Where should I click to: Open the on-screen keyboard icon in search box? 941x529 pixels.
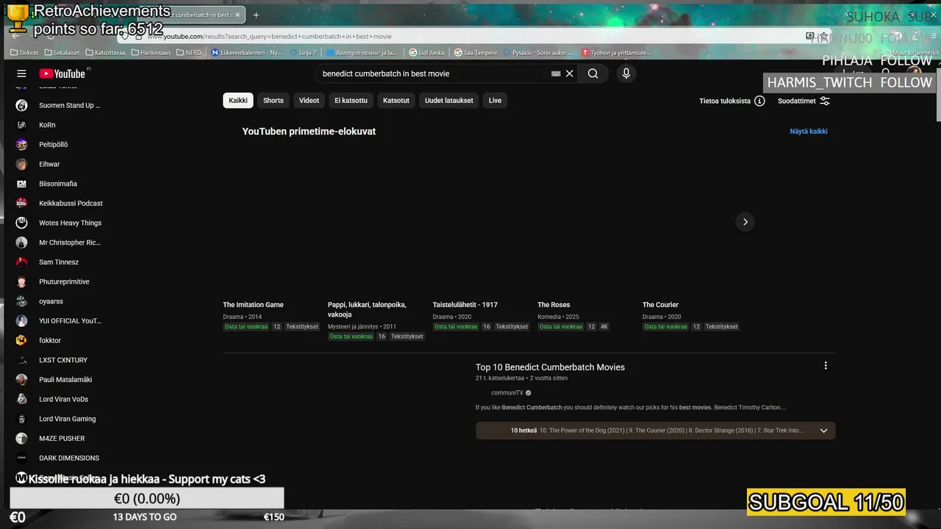pyautogui.click(x=556, y=73)
